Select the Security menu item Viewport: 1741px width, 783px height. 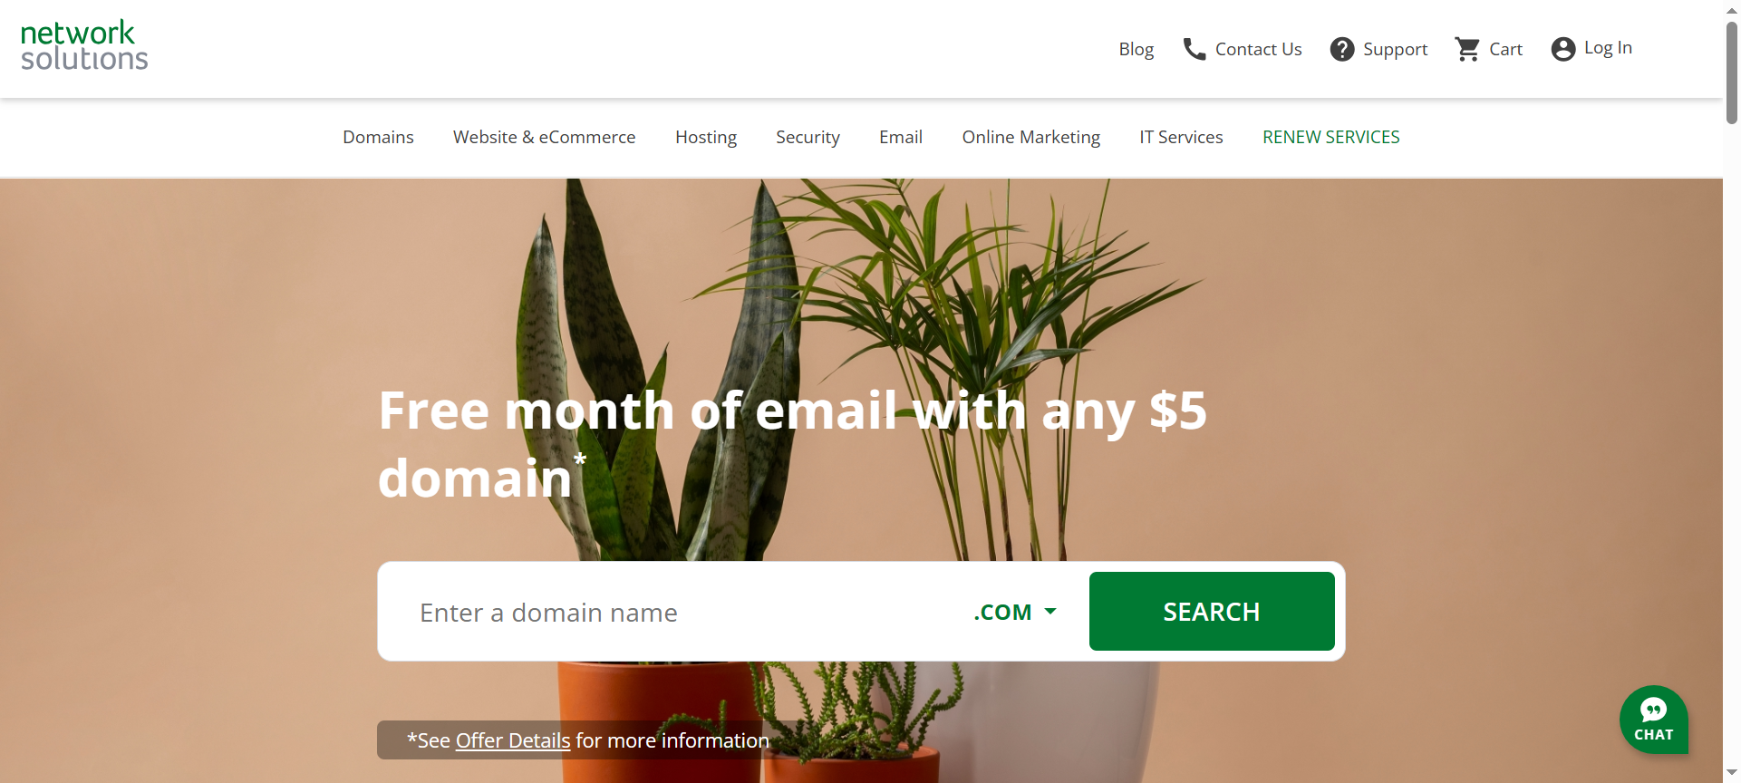(x=808, y=137)
